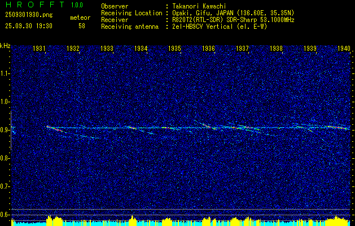355x226 pixels.
Task: Click time marker 1936
Action: pos(208,48)
